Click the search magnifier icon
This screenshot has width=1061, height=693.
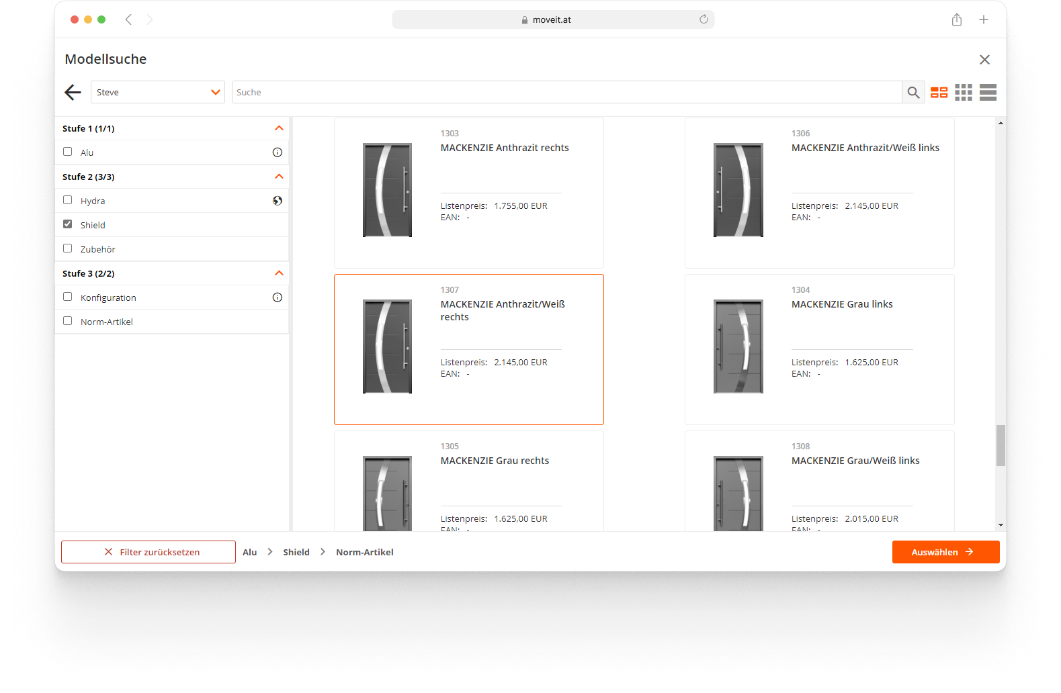click(x=913, y=92)
